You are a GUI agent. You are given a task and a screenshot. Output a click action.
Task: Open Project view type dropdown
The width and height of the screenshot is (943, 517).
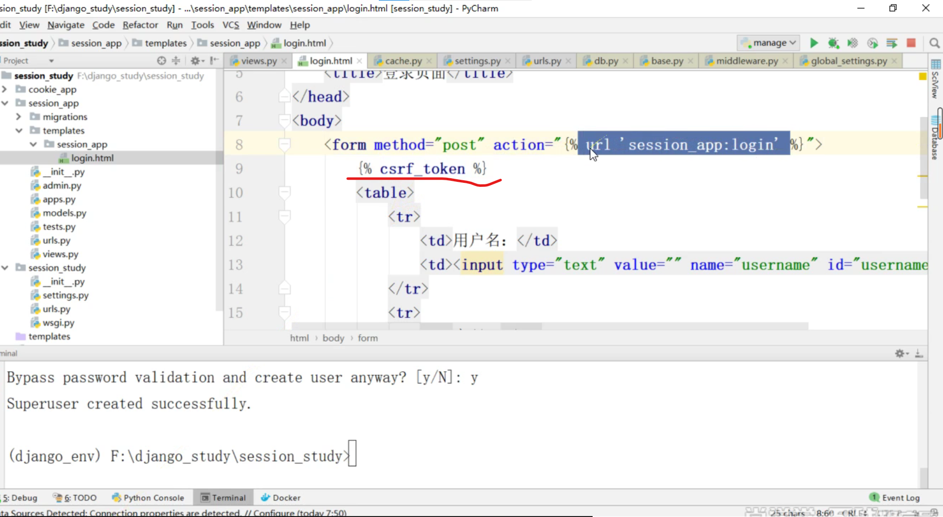pos(51,61)
